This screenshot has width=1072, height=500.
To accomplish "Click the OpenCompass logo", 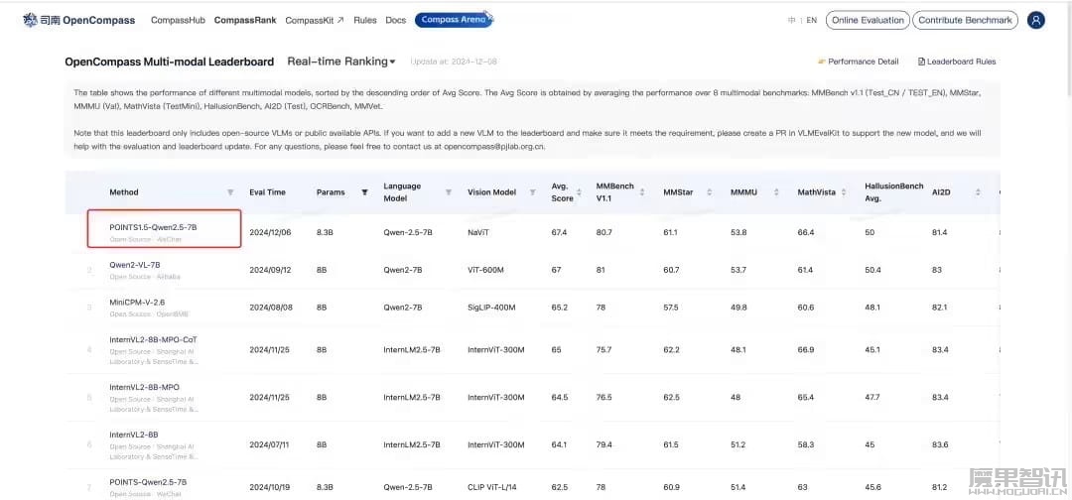I will click(78, 21).
